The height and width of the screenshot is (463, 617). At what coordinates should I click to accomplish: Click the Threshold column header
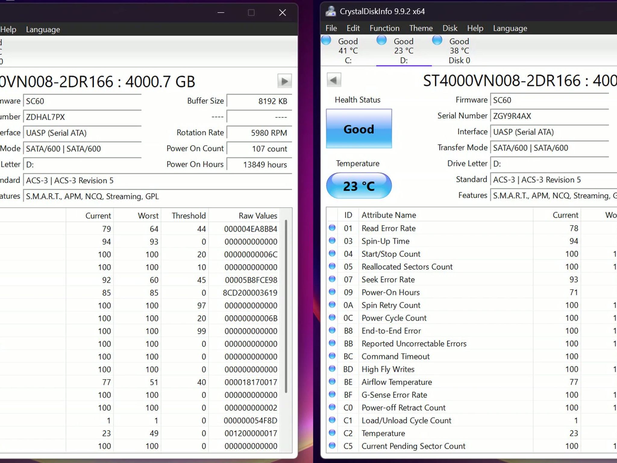click(x=189, y=216)
